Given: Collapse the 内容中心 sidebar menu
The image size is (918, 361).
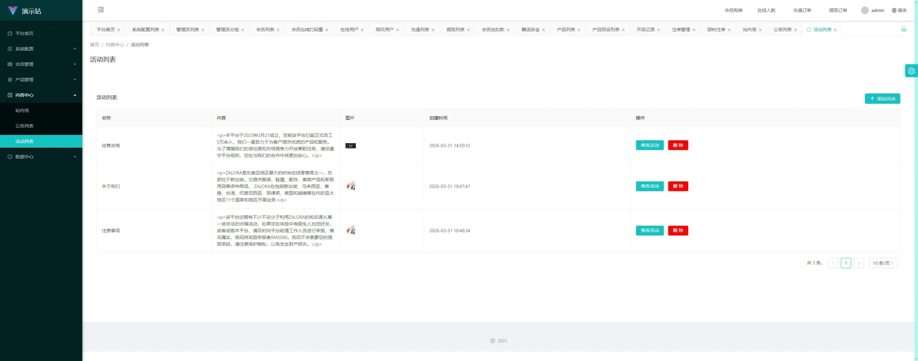Looking at the screenshot, I should [x=41, y=95].
